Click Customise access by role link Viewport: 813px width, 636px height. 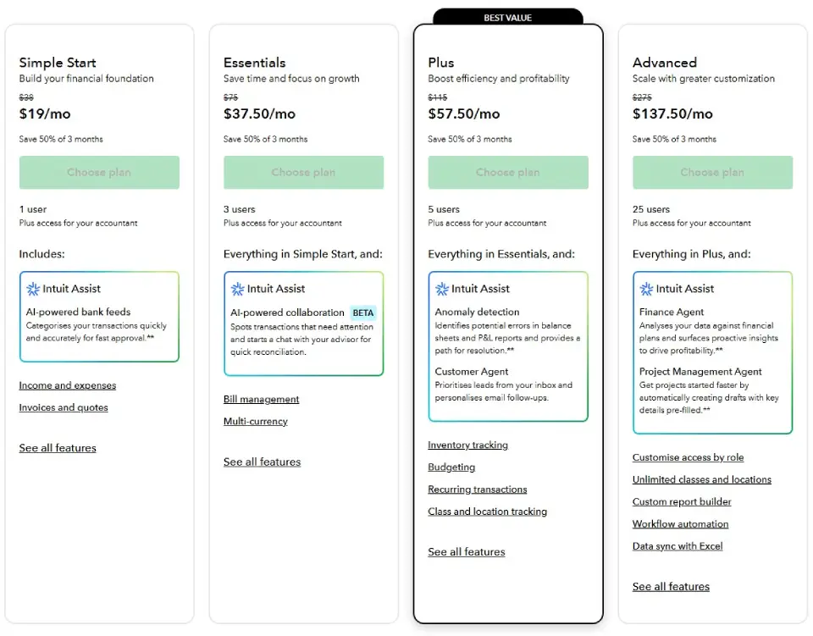point(688,457)
